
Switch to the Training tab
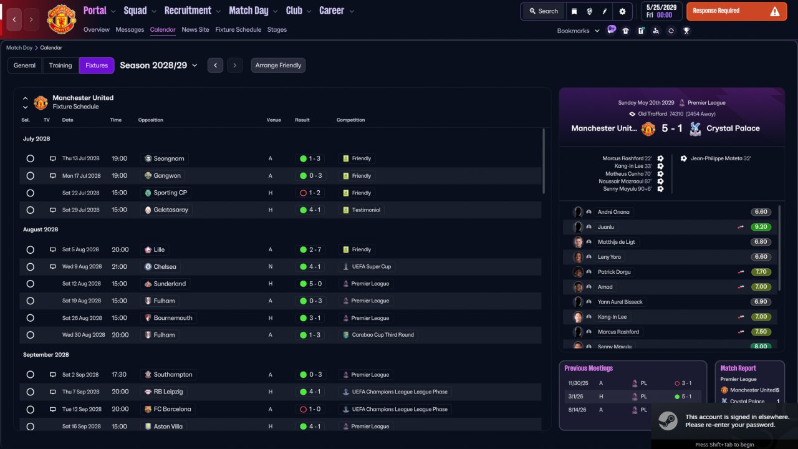click(60, 65)
